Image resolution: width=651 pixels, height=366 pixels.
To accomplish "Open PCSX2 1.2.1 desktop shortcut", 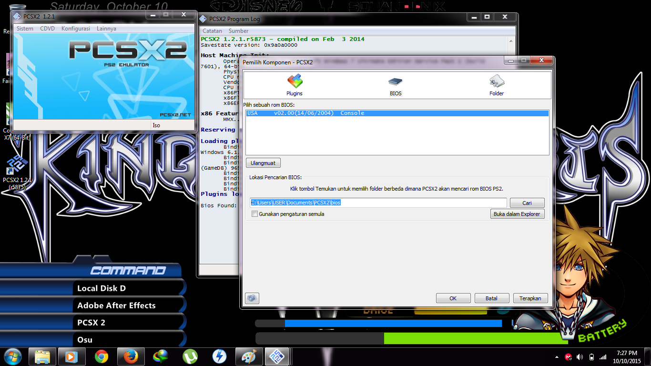I will click(17, 172).
